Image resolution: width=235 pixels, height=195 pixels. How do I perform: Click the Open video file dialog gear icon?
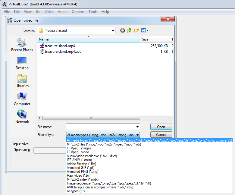(10, 20)
